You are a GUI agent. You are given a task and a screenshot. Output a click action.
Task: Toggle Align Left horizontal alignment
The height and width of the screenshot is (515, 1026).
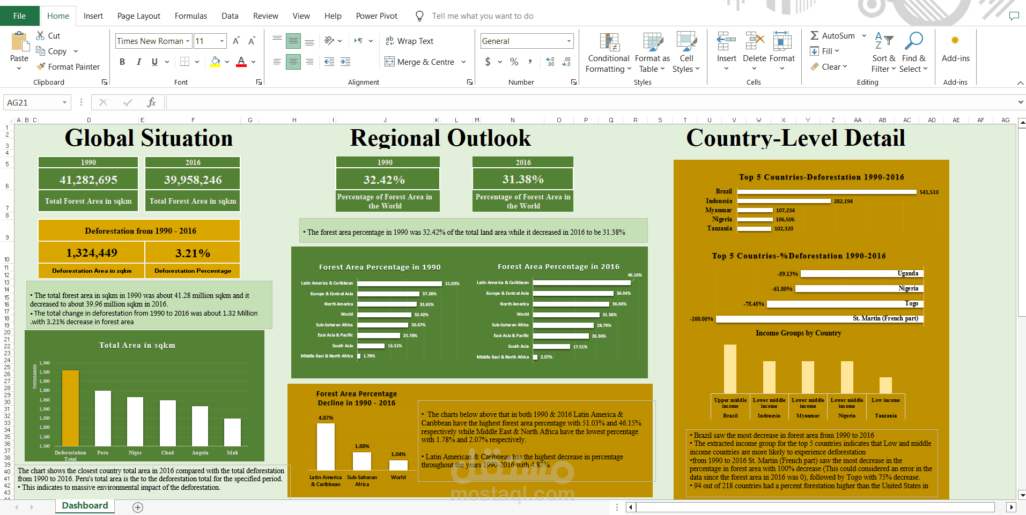(277, 62)
